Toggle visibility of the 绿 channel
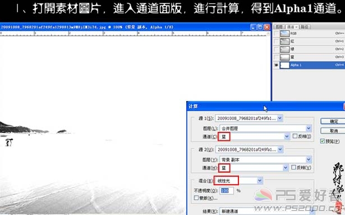Image resolution: width=345 pixels, height=215 pixels. tap(276, 49)
